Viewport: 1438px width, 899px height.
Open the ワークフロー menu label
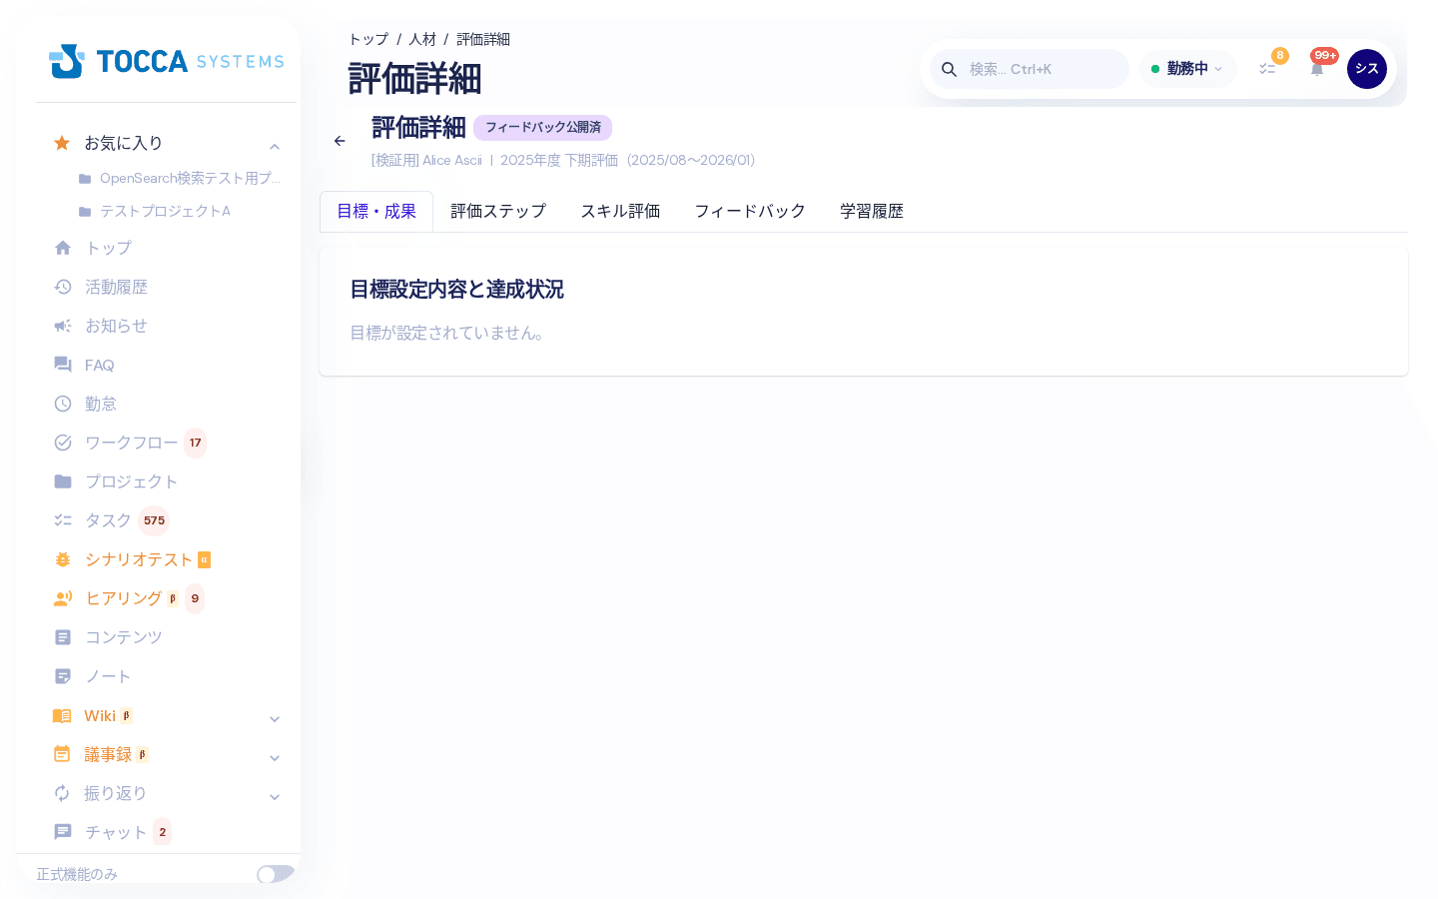(132, 443)
